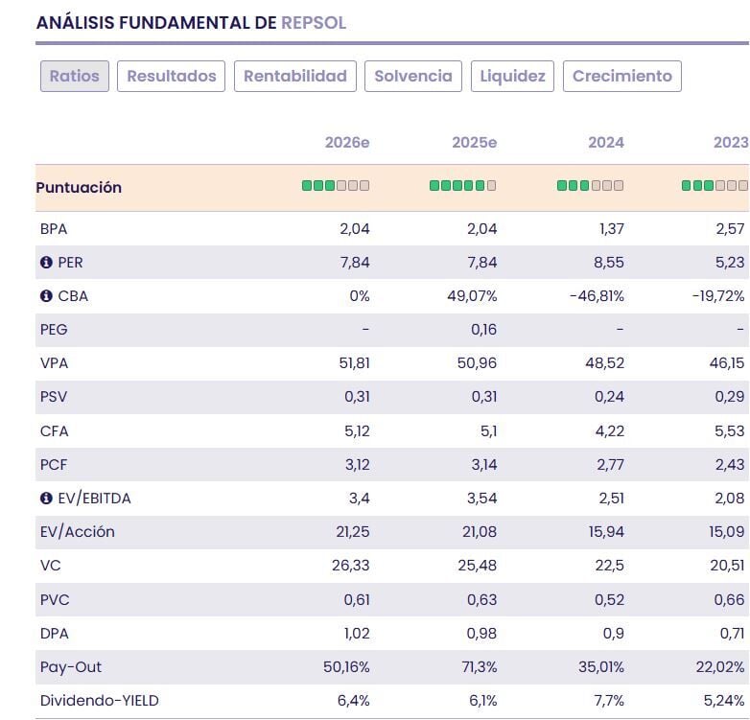Open the Crecimiento tab
Screen dimensions: 750x720
coord(622,77)
